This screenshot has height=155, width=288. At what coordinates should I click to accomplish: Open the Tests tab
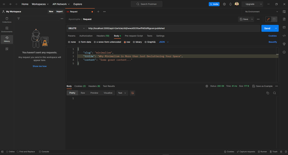(x=150, y=36)
